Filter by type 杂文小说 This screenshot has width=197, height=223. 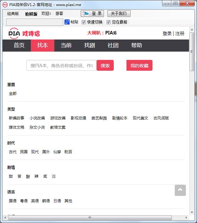(x=37, y=127)
